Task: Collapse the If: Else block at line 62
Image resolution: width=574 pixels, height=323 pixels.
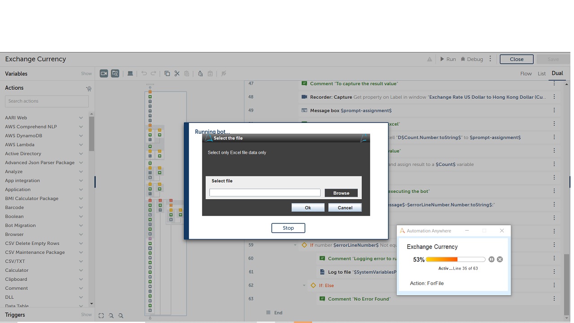Action: tap(304, 285)
